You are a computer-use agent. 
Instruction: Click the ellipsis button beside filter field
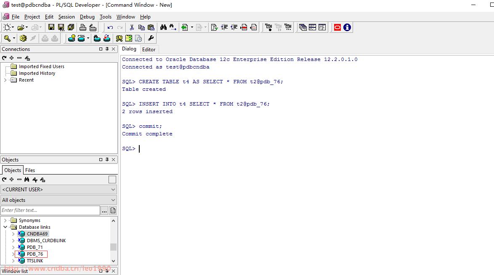click(x=104, y=210)
